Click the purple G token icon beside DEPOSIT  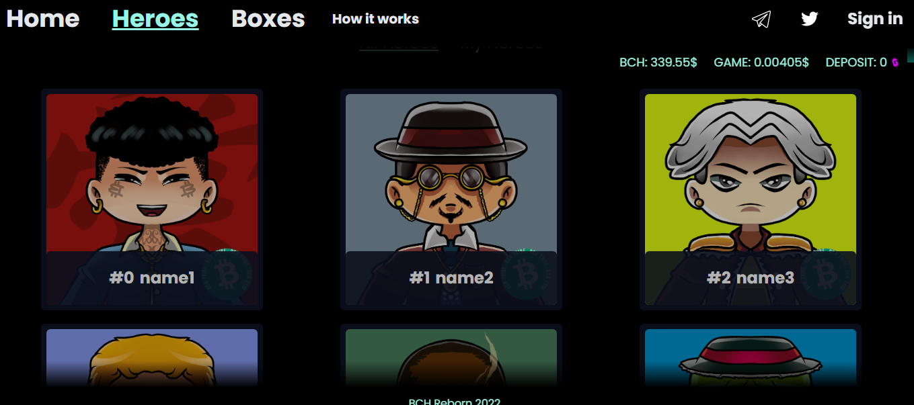click(x=895, y=62)
